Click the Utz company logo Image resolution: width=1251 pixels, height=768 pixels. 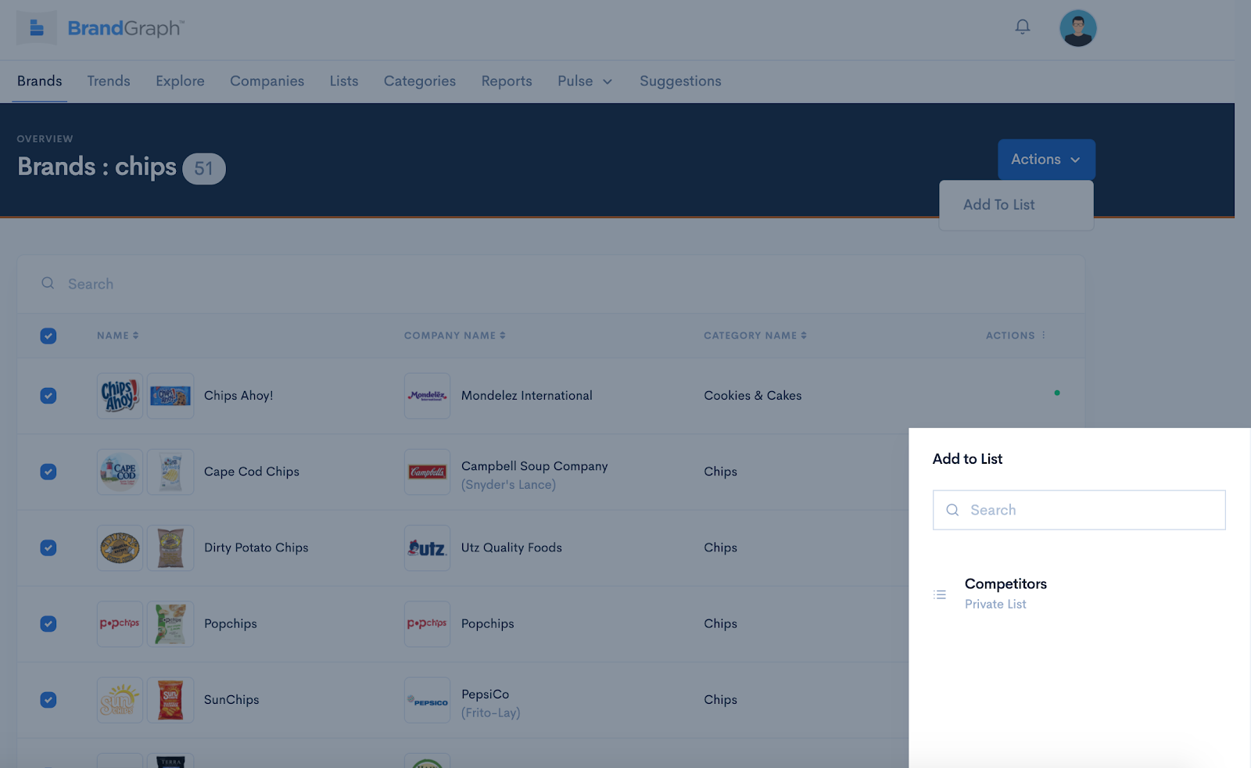[x=427, y=547]
